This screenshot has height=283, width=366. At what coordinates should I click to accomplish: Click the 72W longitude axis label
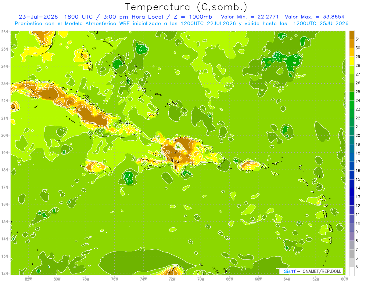pyautogui.click(x=172, y=279)
